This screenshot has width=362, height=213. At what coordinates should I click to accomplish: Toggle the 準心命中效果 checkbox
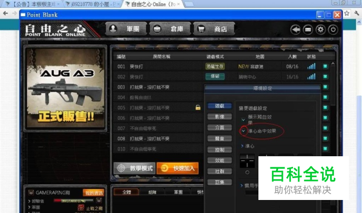(x=243, y=131)
